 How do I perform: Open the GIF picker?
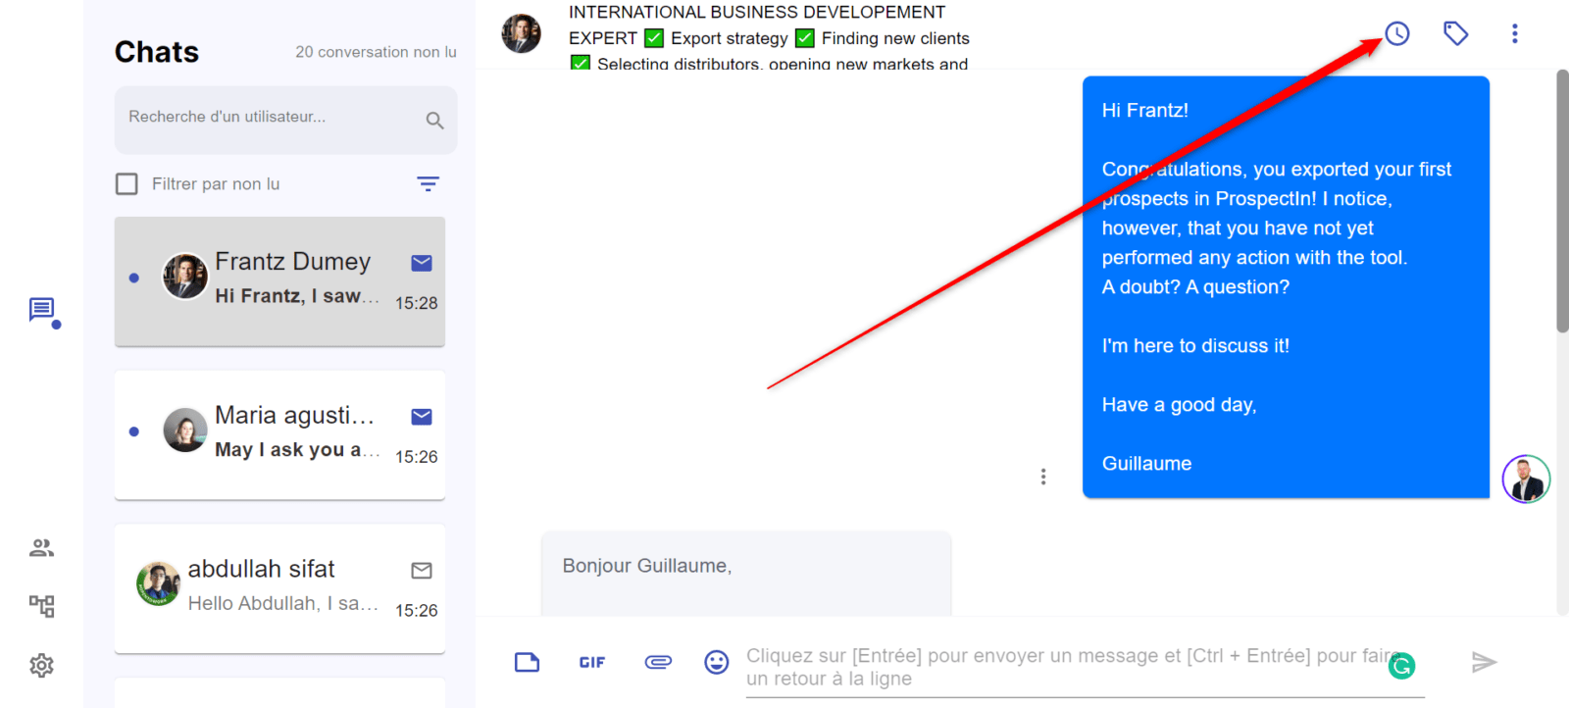591,662
